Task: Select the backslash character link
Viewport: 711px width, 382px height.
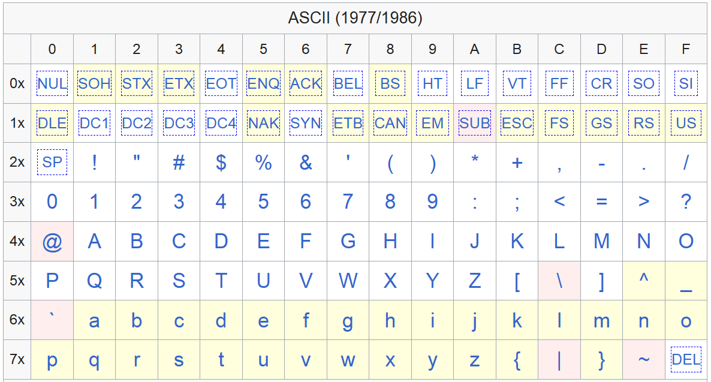Action: click(559, 281)
